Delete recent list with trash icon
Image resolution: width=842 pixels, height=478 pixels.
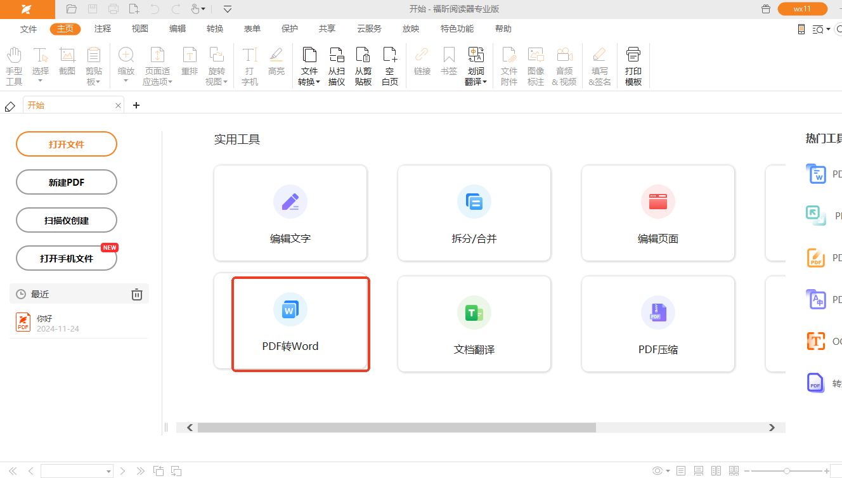(x=136, y=294)
